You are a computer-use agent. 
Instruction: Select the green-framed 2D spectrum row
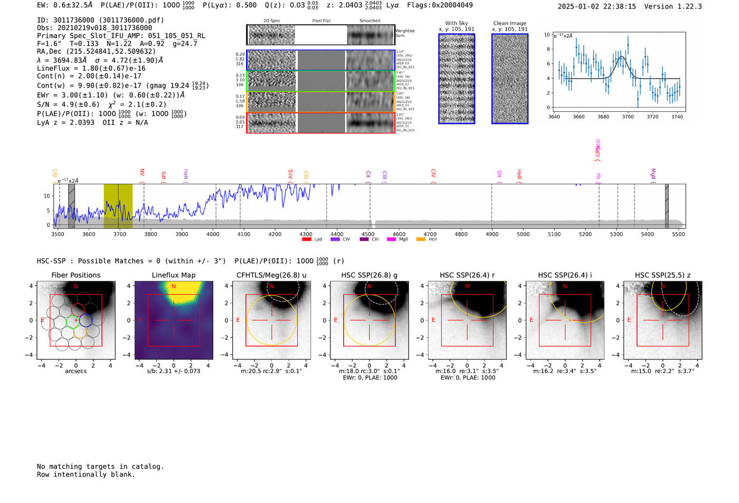click(321, 81)
